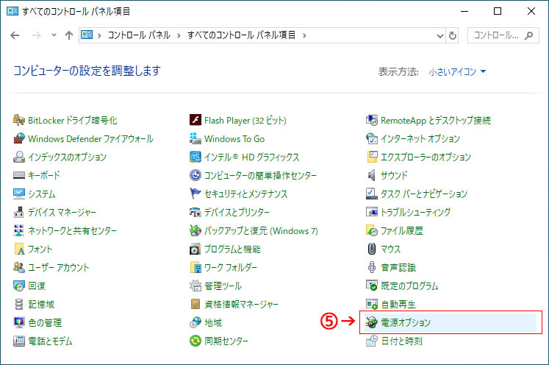Click the 地域 globe icon
This screenshot has height=365, width=549.
coord(195,322)
